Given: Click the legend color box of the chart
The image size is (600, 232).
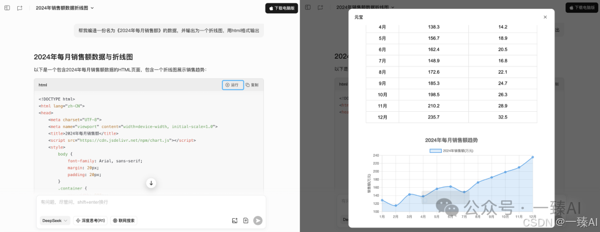Looking at the screenshot, I should click(436, 151).
